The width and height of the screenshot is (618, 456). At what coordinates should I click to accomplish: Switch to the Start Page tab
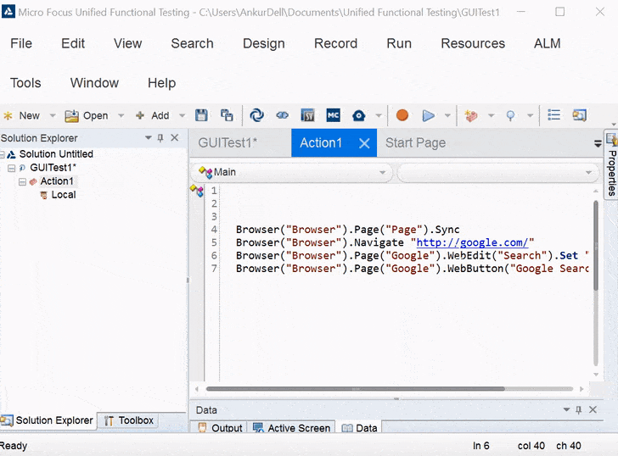[x=415, y=143]
